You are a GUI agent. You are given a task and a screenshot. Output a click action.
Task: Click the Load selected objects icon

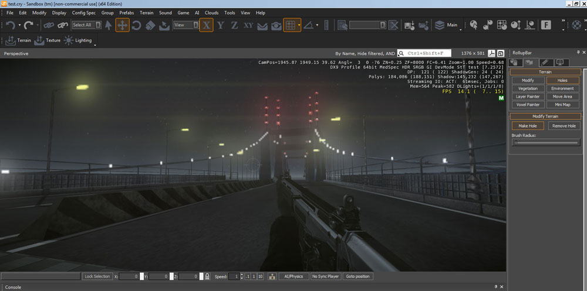(423, 25)
